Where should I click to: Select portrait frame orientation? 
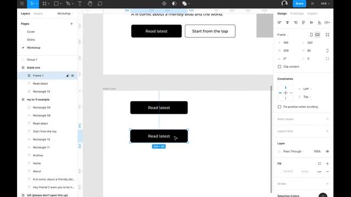(311, 34)
